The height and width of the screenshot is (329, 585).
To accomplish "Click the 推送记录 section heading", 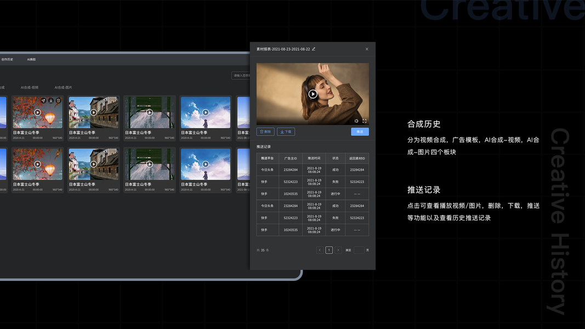I will [x=263, y=146].
